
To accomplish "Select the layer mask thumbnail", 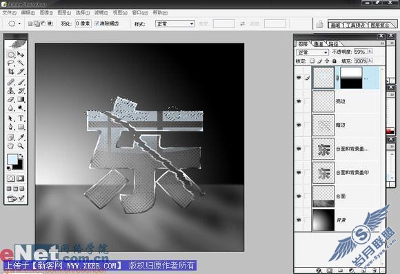I will [x=351, y=78].
